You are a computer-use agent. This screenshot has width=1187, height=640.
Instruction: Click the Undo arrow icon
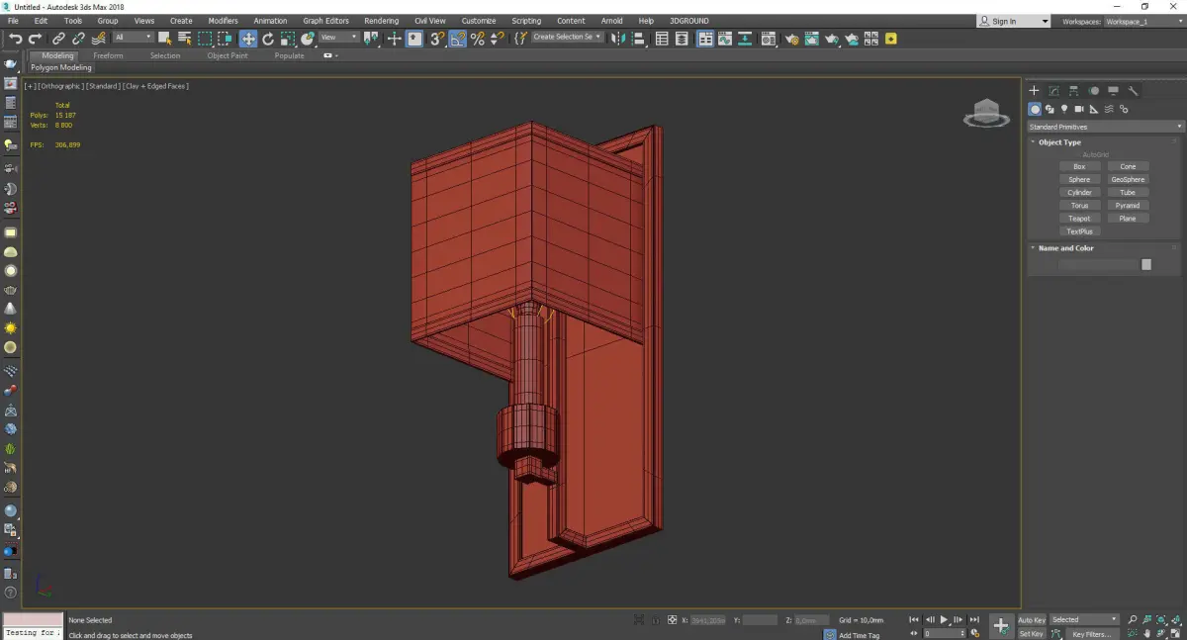pos(15,39)
